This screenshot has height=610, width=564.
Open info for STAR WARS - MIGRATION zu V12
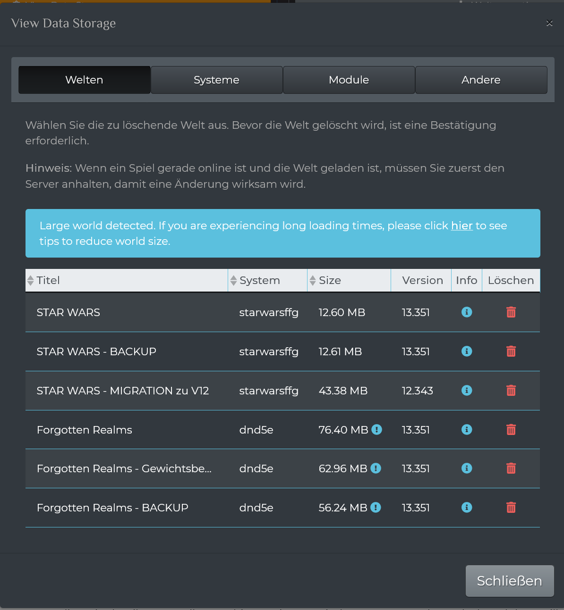[x=467, y=391]
